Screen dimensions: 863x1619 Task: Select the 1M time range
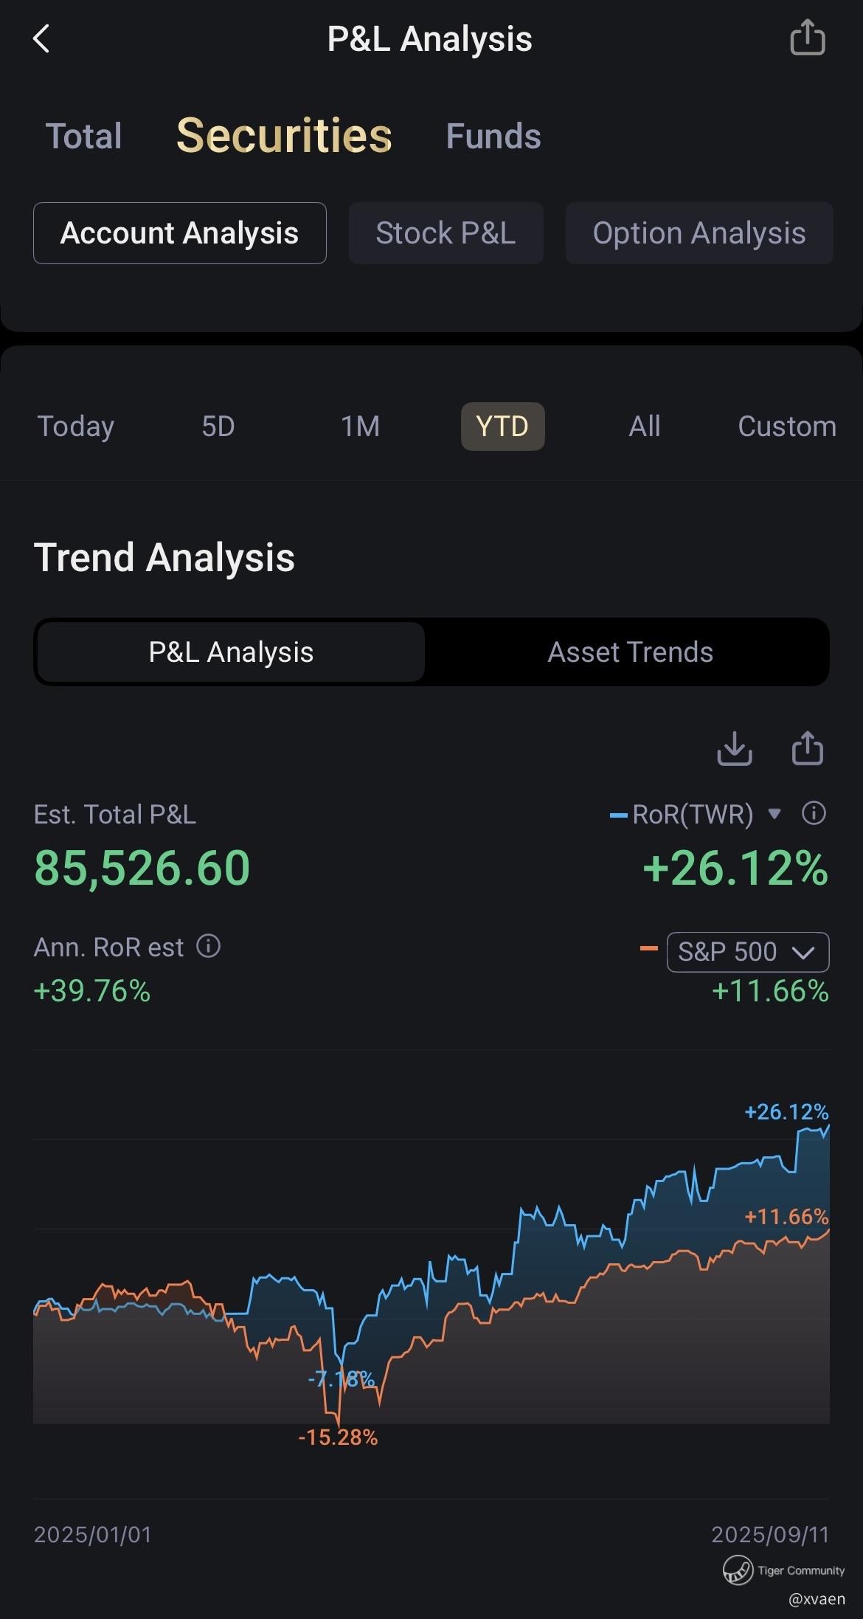click(360, 427)
